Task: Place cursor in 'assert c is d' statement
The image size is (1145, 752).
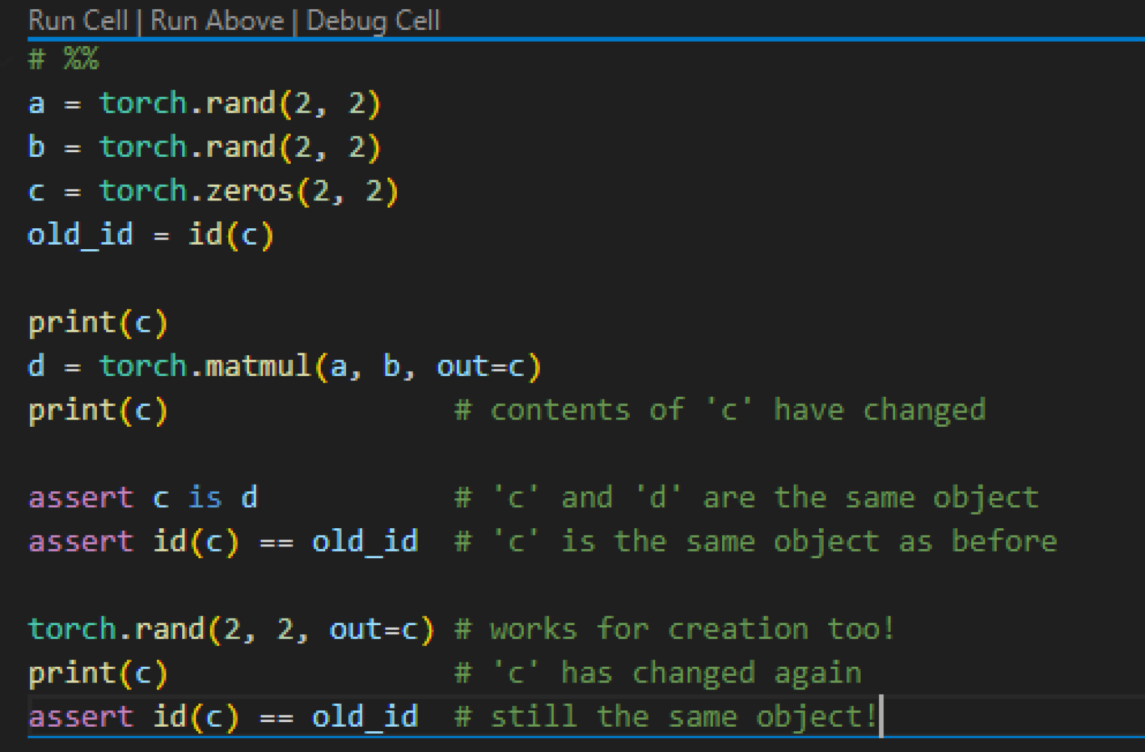Action: [x=142, y=498]
